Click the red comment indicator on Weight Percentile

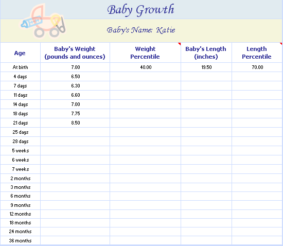click(x=179, y=44)
